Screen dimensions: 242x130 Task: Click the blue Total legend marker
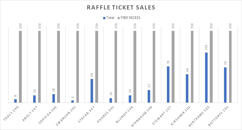pos(104,18)
